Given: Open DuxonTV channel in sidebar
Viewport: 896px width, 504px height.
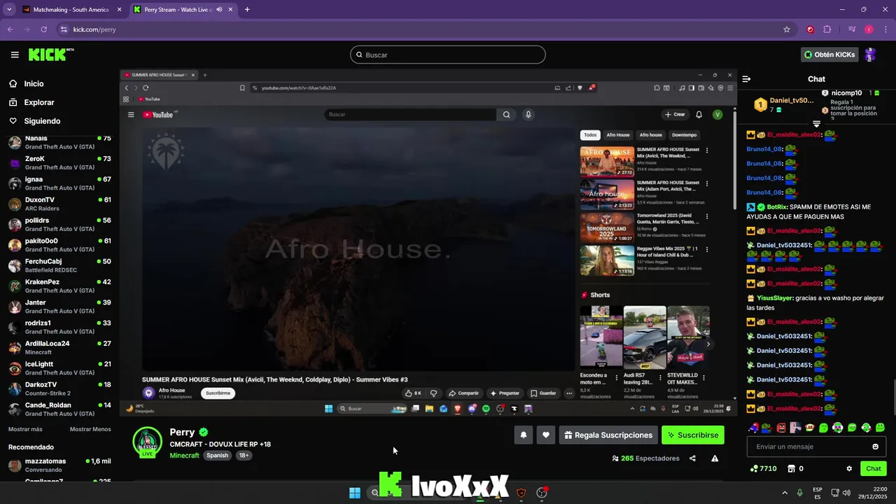Looking at the screenshot, I should tap(59, 204).
